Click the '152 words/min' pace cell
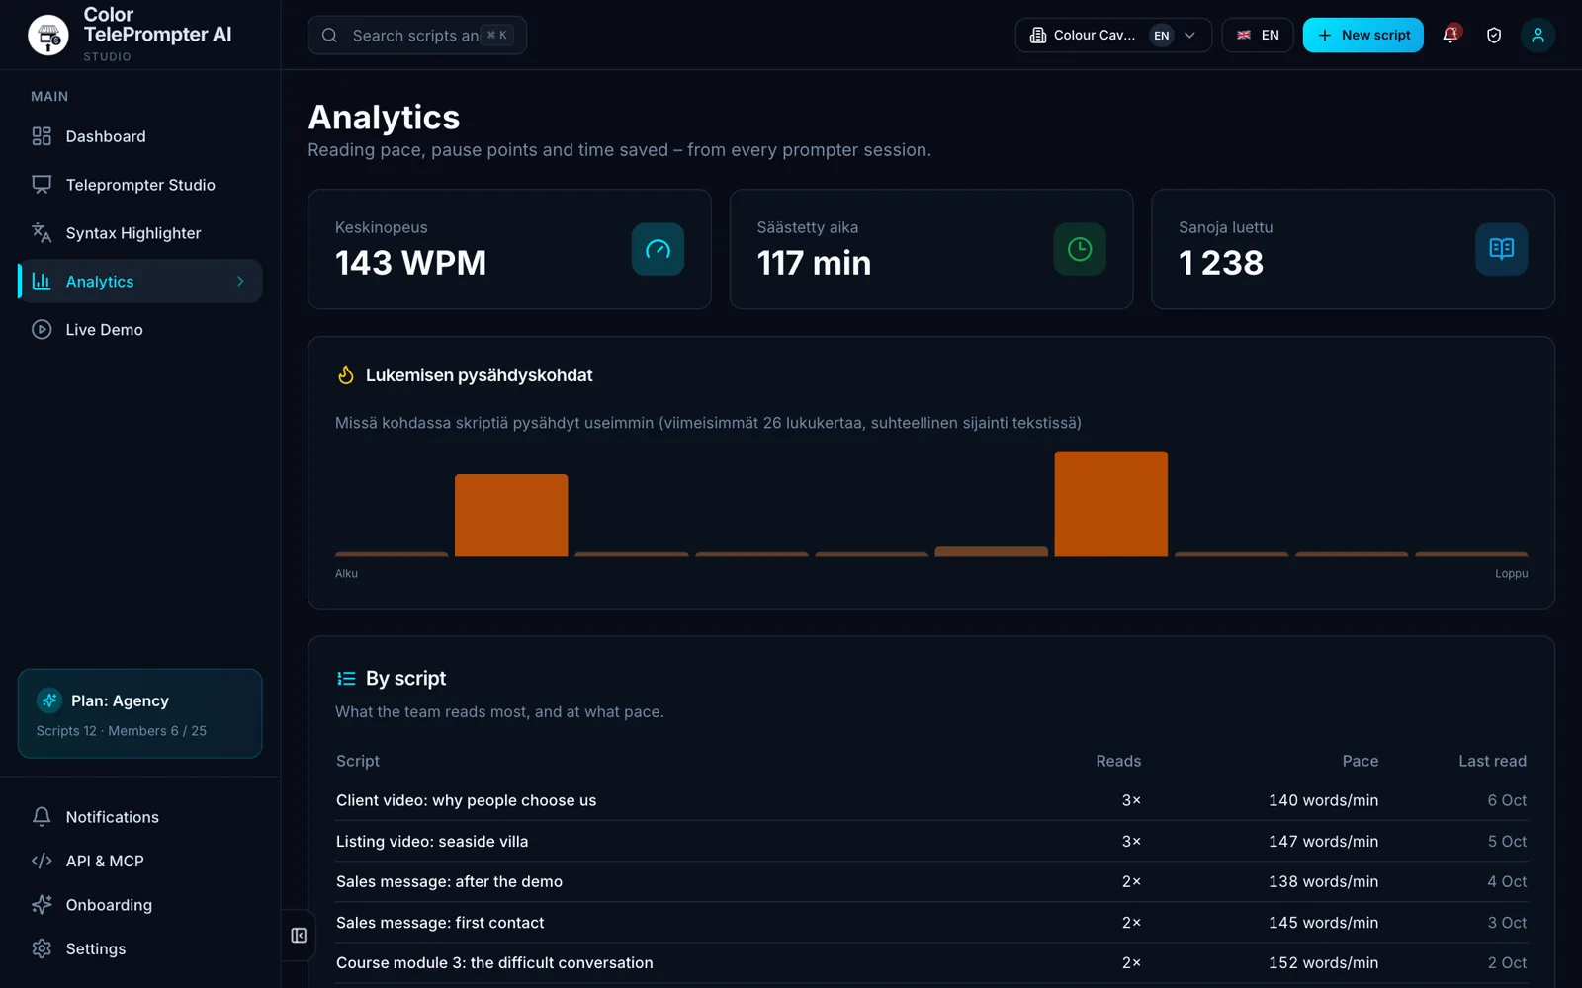Screen dimensions: 1582x988 (x=1323, y=962)
